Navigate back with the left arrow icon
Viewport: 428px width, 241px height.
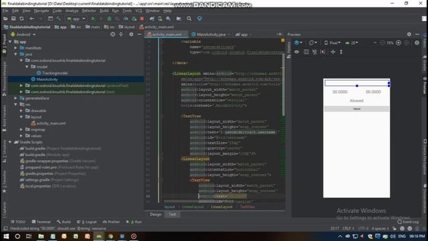coord(31,19)
